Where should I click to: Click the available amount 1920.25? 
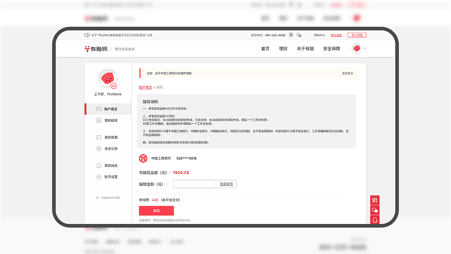click(181, 173)
